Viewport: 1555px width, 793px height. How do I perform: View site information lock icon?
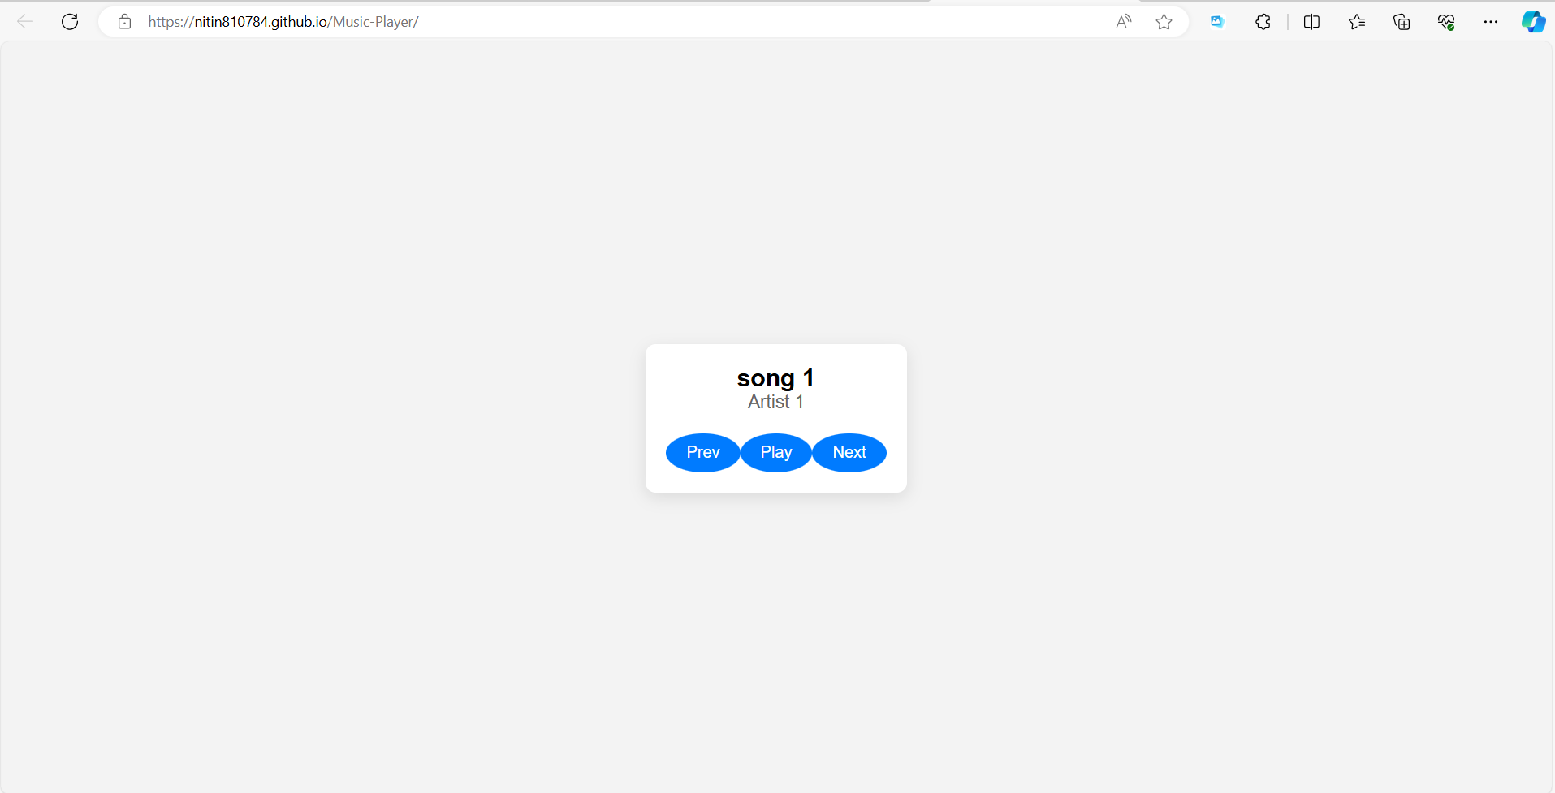click(124, 22)
